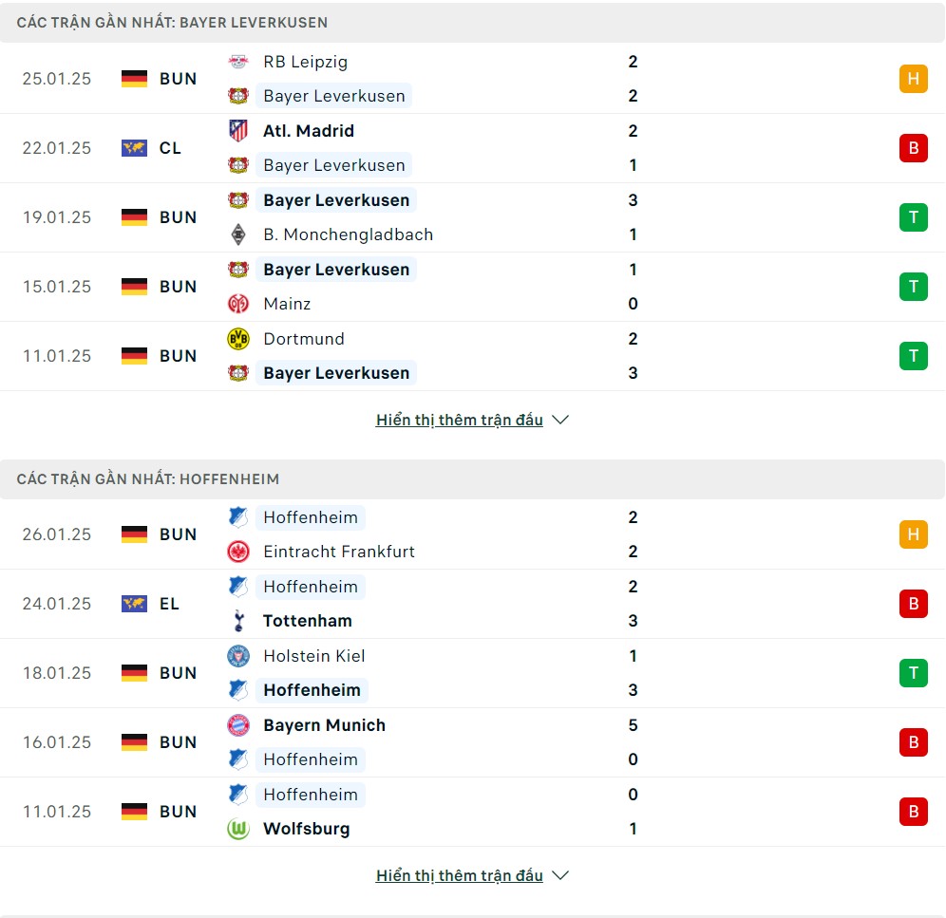Click green T badge for Holstein Kiel match
This screenshot has height=918, width=946.
(x=914, y=672)
